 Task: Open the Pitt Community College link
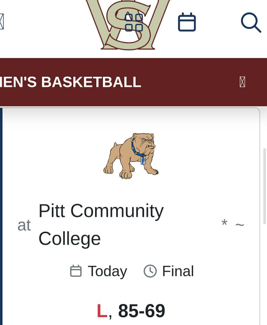101,224
